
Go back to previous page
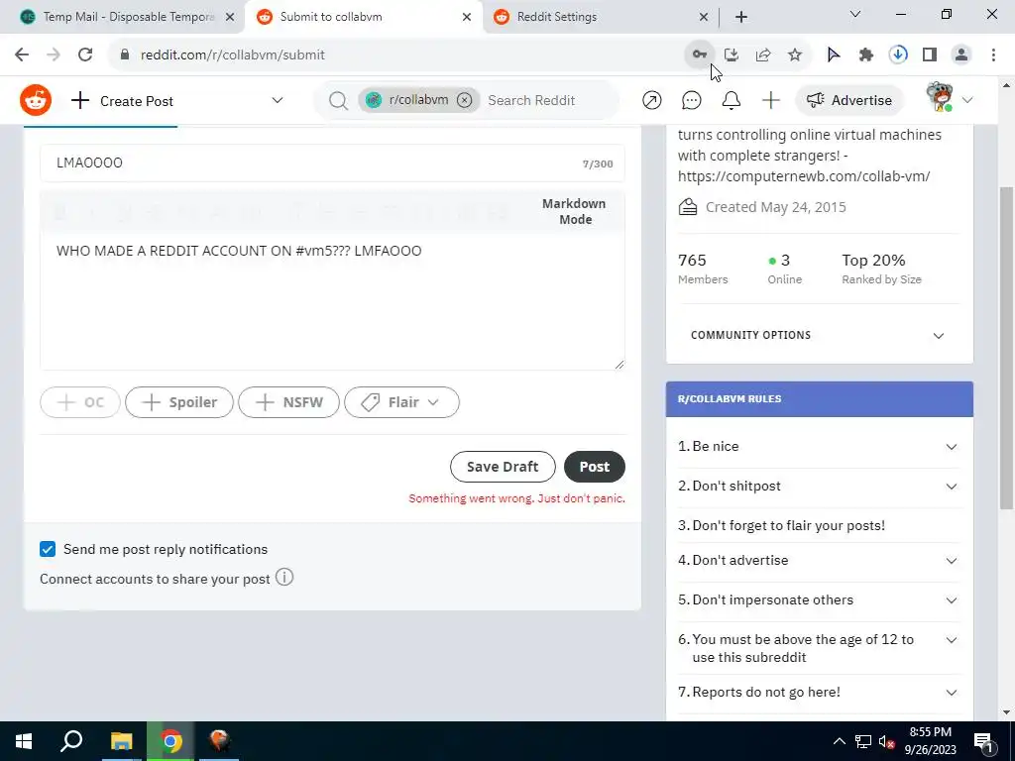[x=22, y=54]
